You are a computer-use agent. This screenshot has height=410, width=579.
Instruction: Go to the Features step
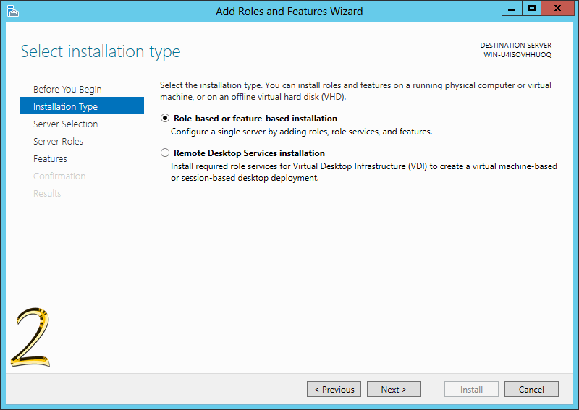click(x=50, y=158)
